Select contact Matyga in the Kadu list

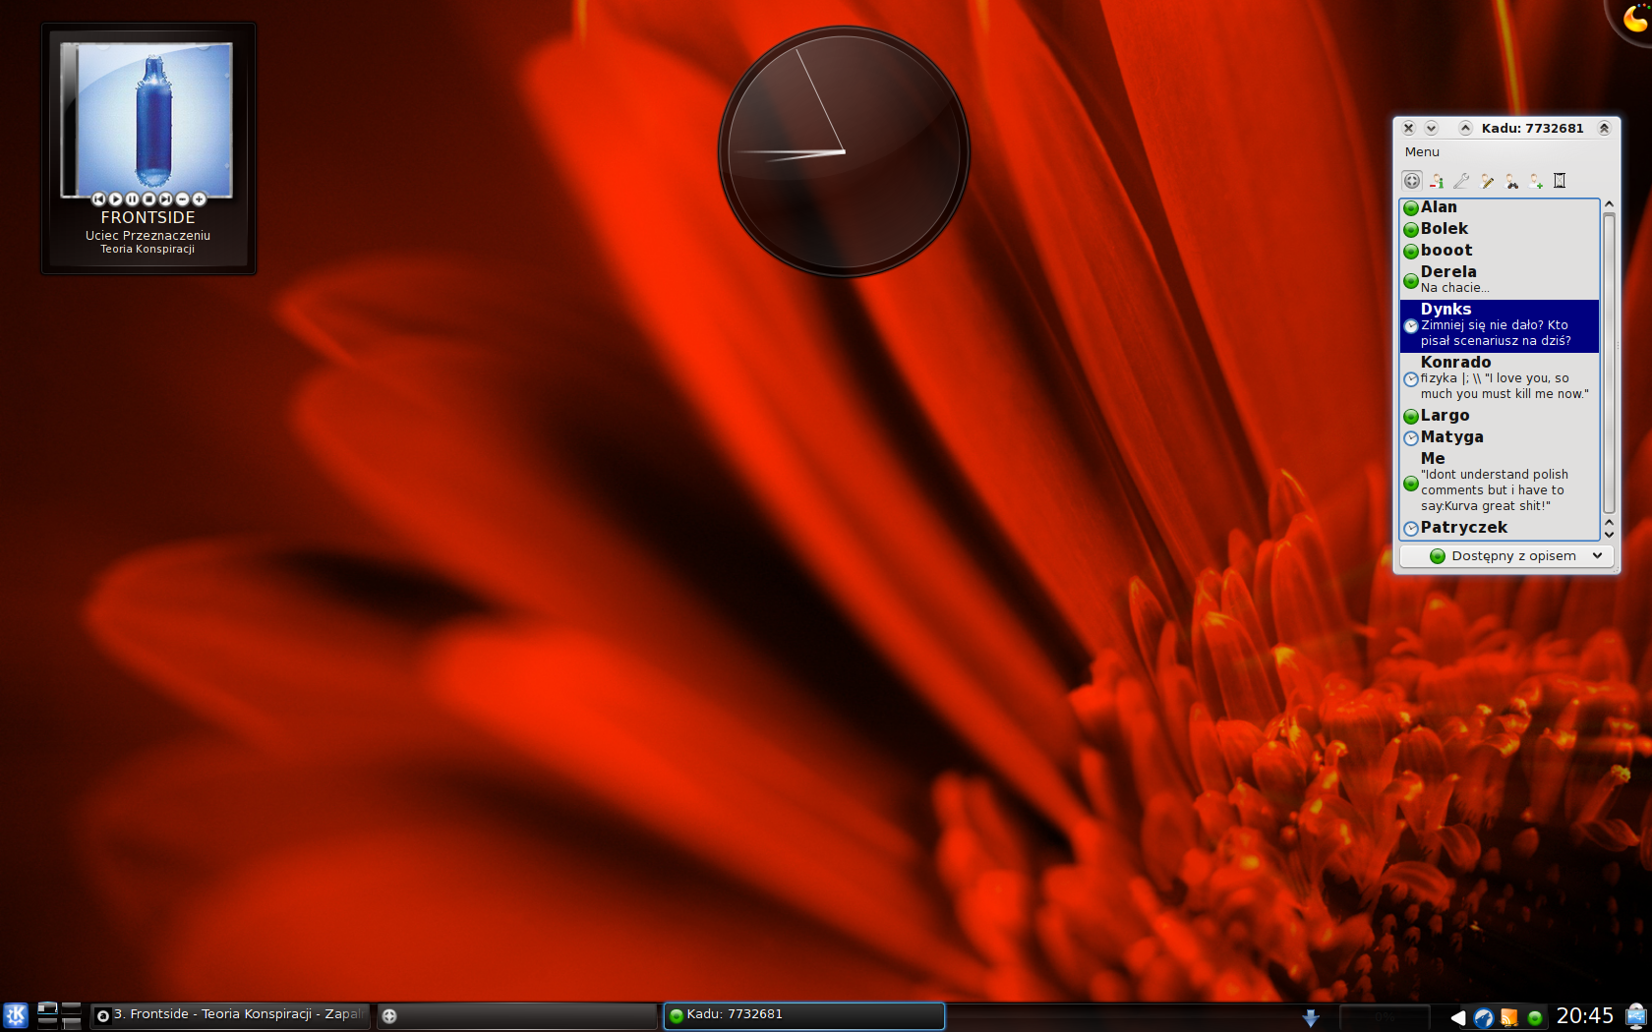[x=1500, y=437]
